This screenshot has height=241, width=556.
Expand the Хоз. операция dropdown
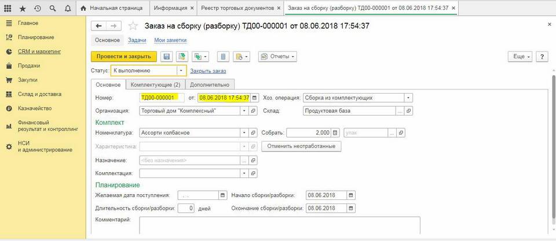[x=408, y=98]
